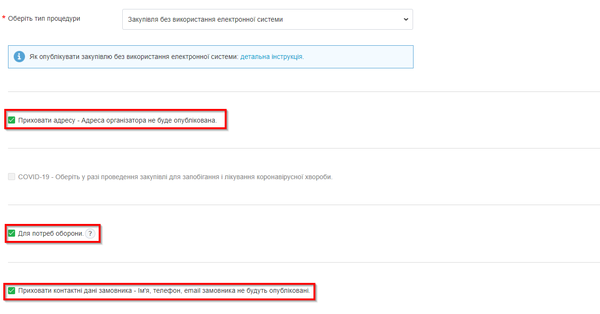Screen dimensions: 600x314
Task: Uncheck the 'Приховати контактні дані замовника' checkbox
Action: point(12,291)
